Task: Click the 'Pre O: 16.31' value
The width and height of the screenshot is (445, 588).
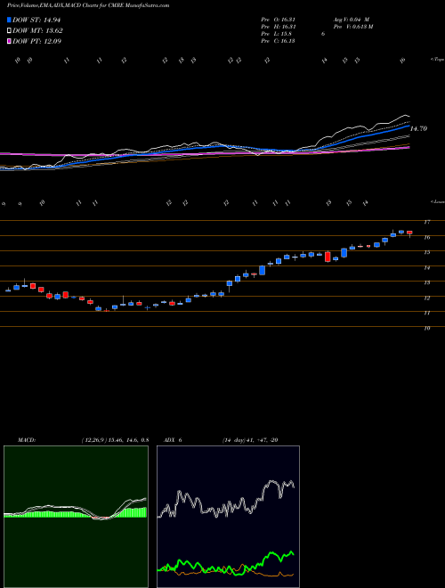Action: (278, 20)
